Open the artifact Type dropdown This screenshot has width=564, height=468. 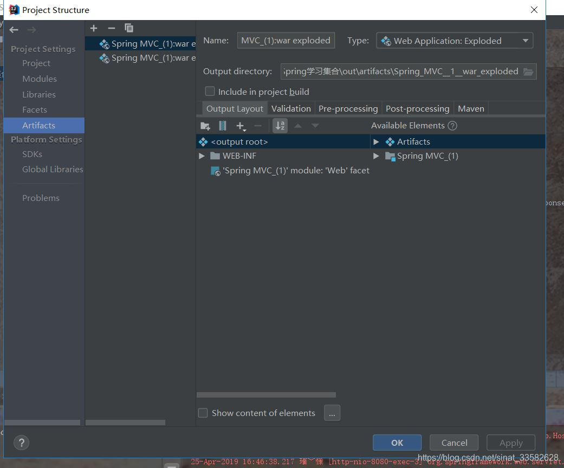click(455, 41)
